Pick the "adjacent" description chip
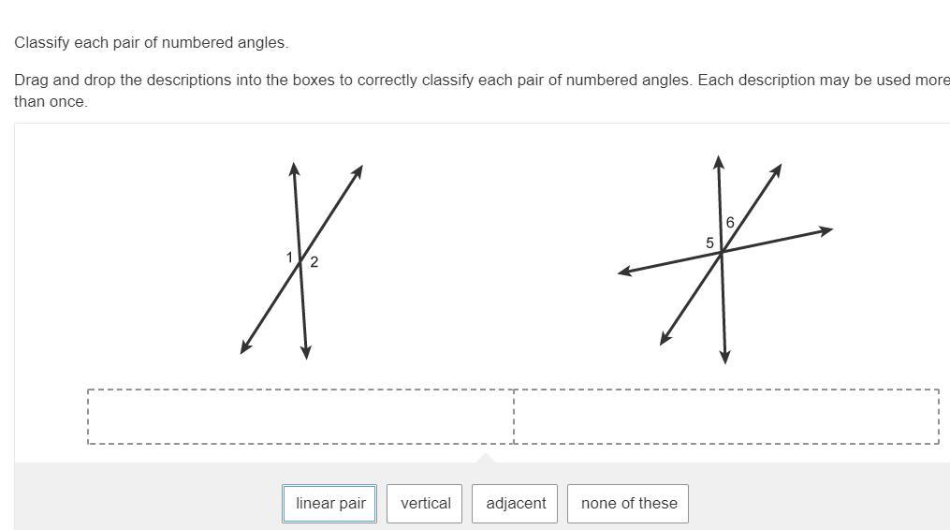 pyautogui.click(x=516, y=503)
